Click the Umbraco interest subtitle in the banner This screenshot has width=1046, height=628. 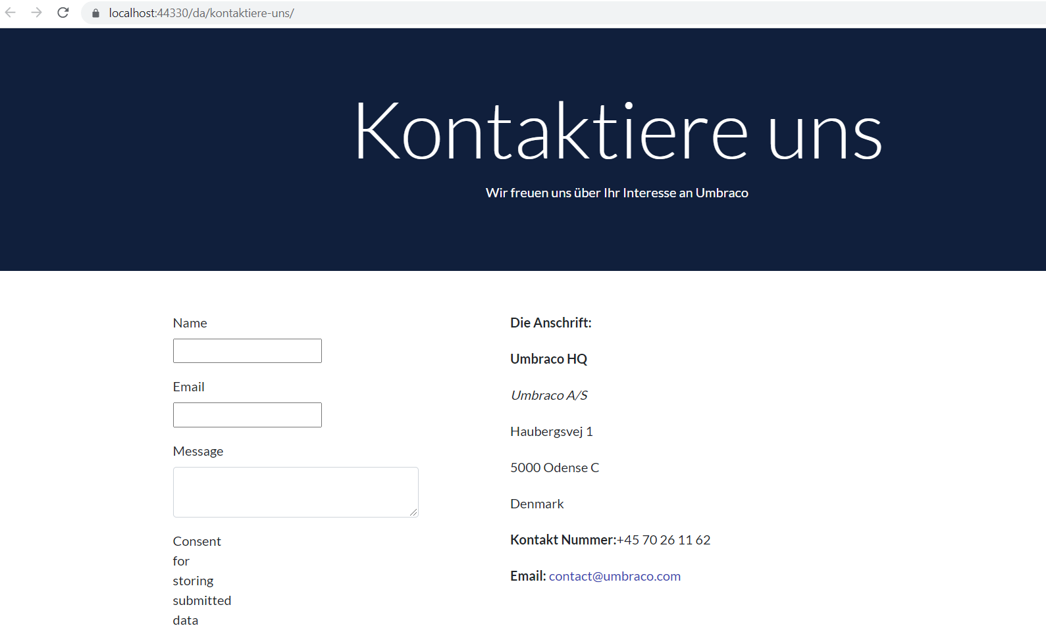[617, 193]
